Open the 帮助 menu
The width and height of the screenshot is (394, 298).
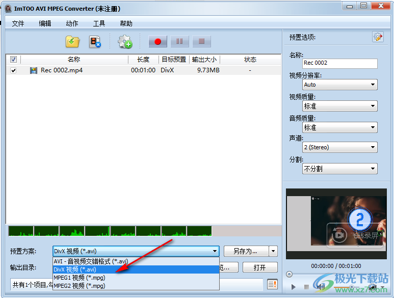[x=126, y=23]
